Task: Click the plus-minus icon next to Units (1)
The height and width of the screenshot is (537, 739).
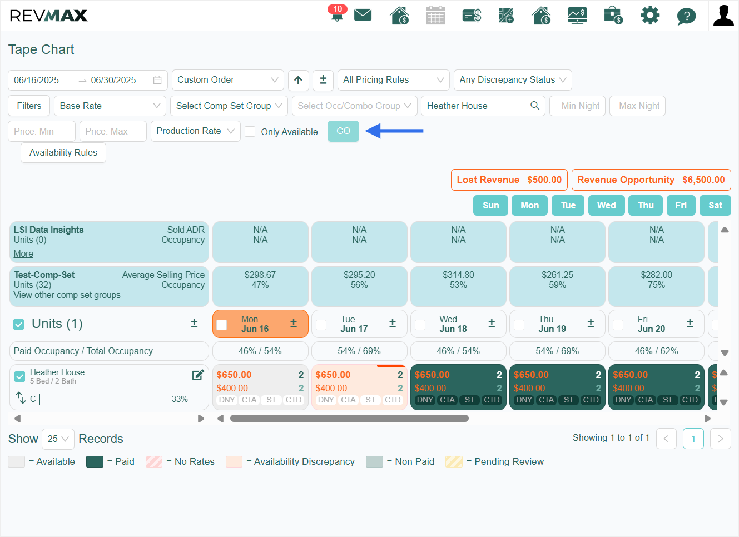Action: click(194, 323)
